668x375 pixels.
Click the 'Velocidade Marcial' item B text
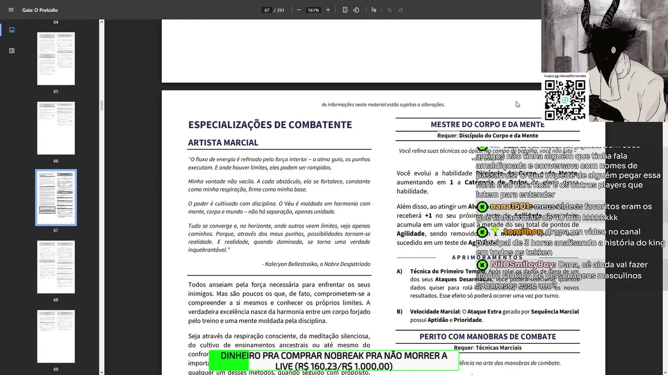pos(494,316)
